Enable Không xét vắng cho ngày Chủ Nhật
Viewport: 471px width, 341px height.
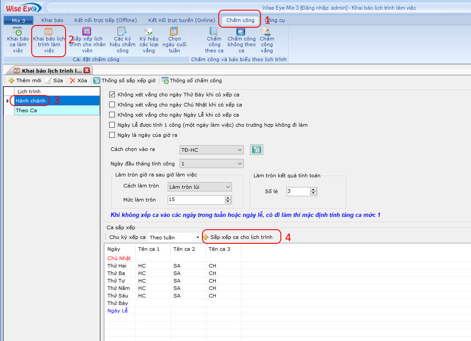tap(112, 105)
